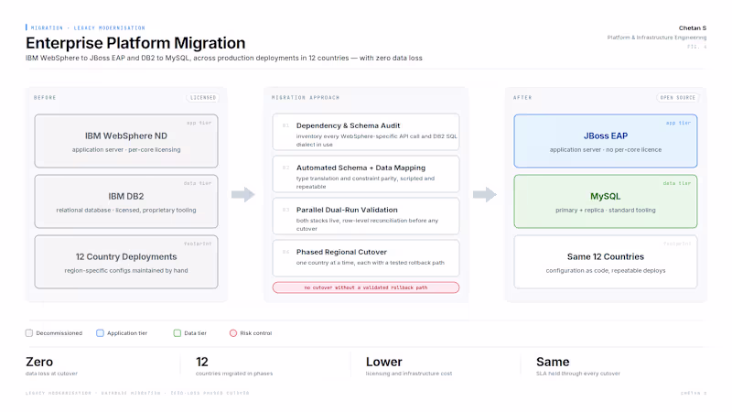Screen dimensions: 732x412
Task: Click 'relational database · licensed, proprietary tooling' text
Action: click(x=126, y=211)
